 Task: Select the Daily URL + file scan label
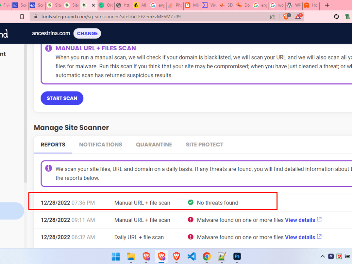139,237
